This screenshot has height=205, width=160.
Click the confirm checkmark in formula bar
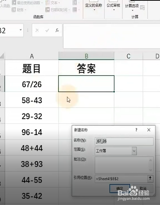[x=47, y=30]
